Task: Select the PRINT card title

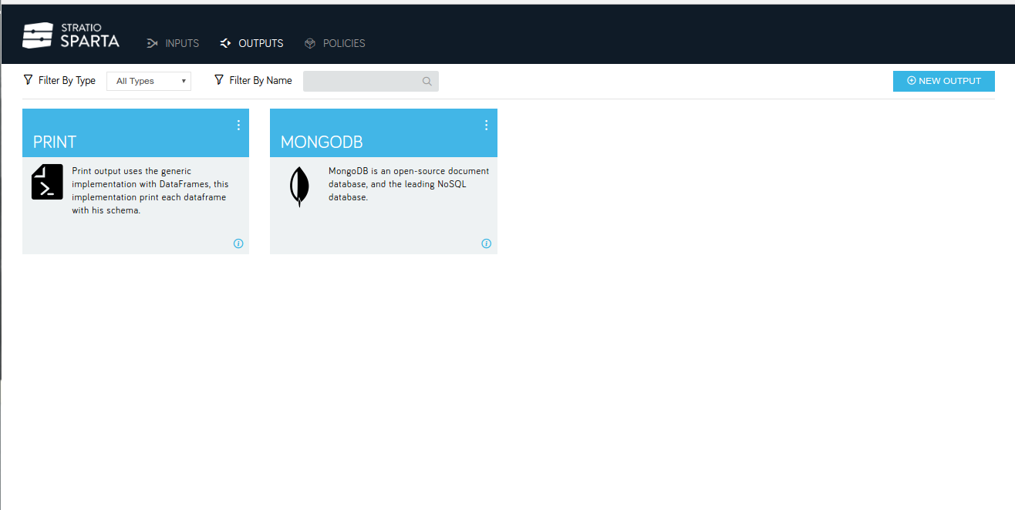Action: [x=55, y=143]
